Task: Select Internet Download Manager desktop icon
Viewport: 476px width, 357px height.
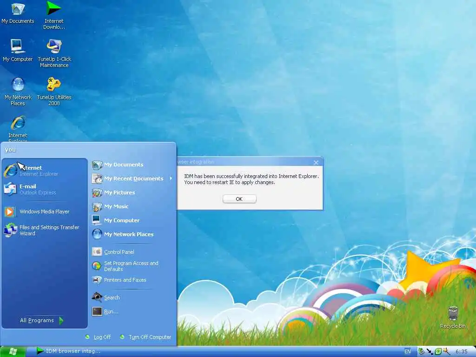Action: coord(54,15)
